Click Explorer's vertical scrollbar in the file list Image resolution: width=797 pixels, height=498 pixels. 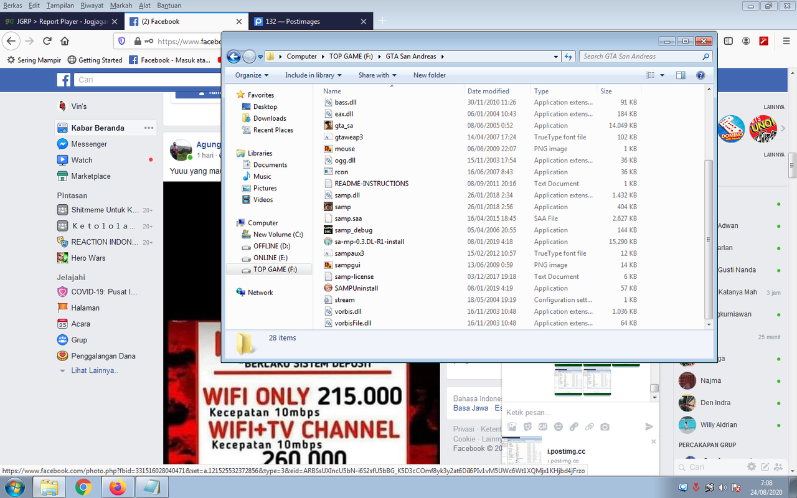pos(709,240)
